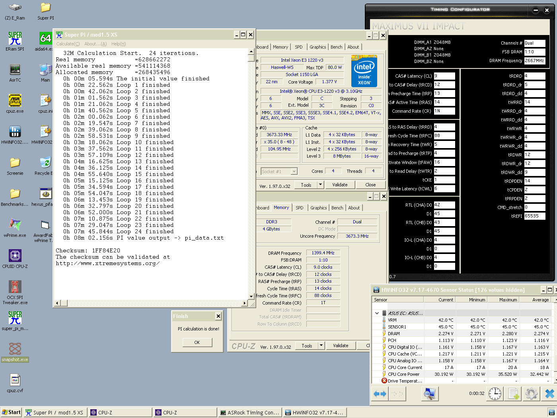Start HWiNFO logging with sheet-plus icon

(514, 394)
